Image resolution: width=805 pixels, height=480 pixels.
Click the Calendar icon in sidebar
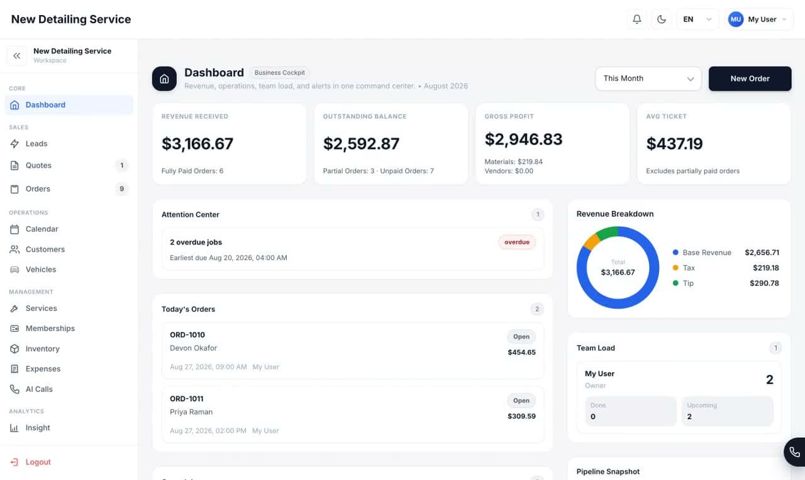click(14, 229)
